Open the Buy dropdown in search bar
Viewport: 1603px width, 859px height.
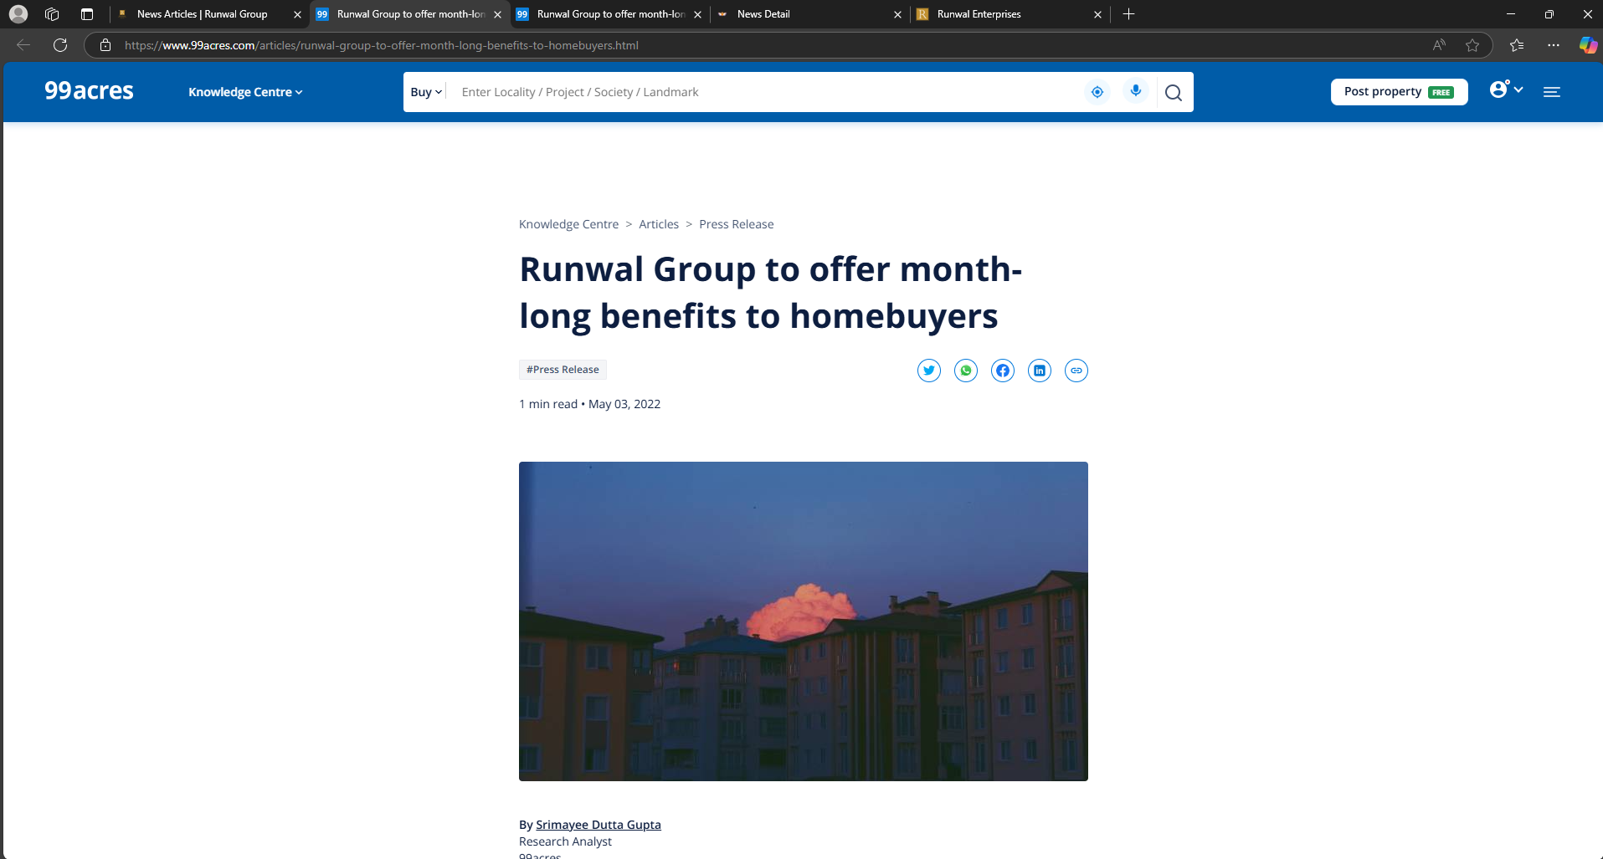(425, 92)
